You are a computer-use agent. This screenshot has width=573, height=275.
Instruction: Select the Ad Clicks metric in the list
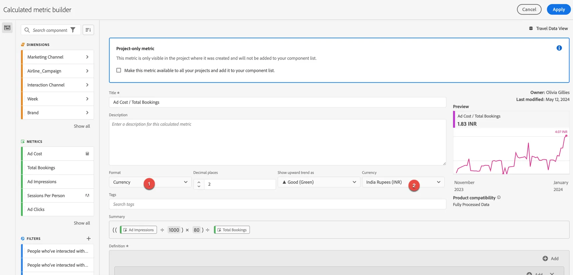tap(57, 209)
